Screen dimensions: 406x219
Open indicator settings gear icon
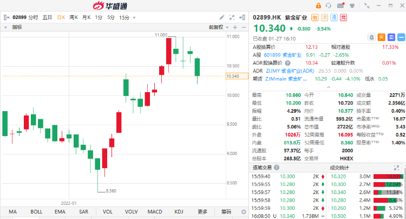244,212
